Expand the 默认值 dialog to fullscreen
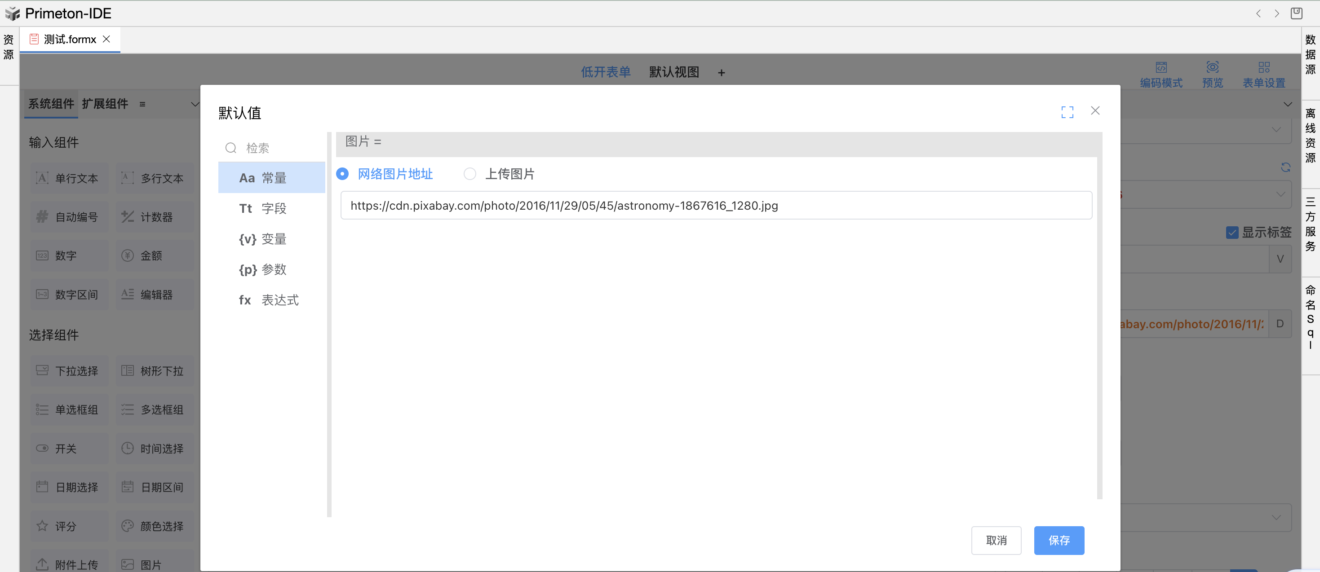This screenshot has height=572, width=1320. coord(1067,111)
